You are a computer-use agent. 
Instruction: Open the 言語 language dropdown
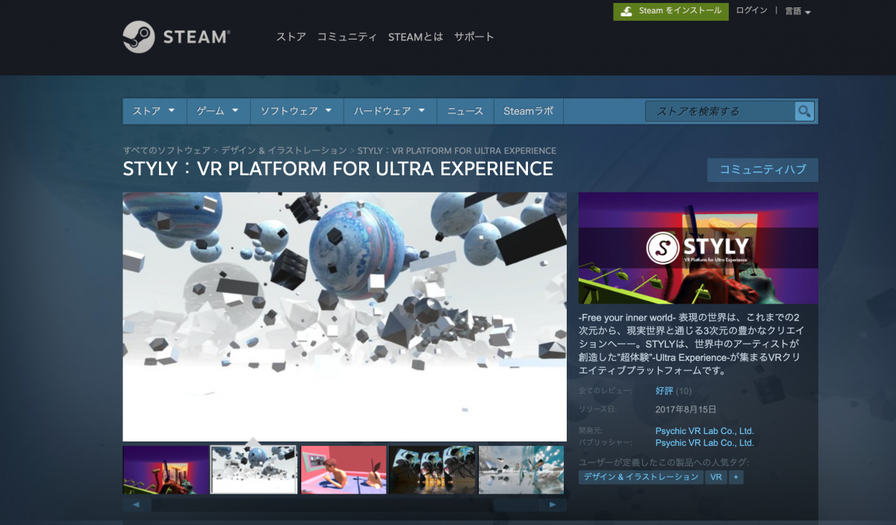pos(797,11)
